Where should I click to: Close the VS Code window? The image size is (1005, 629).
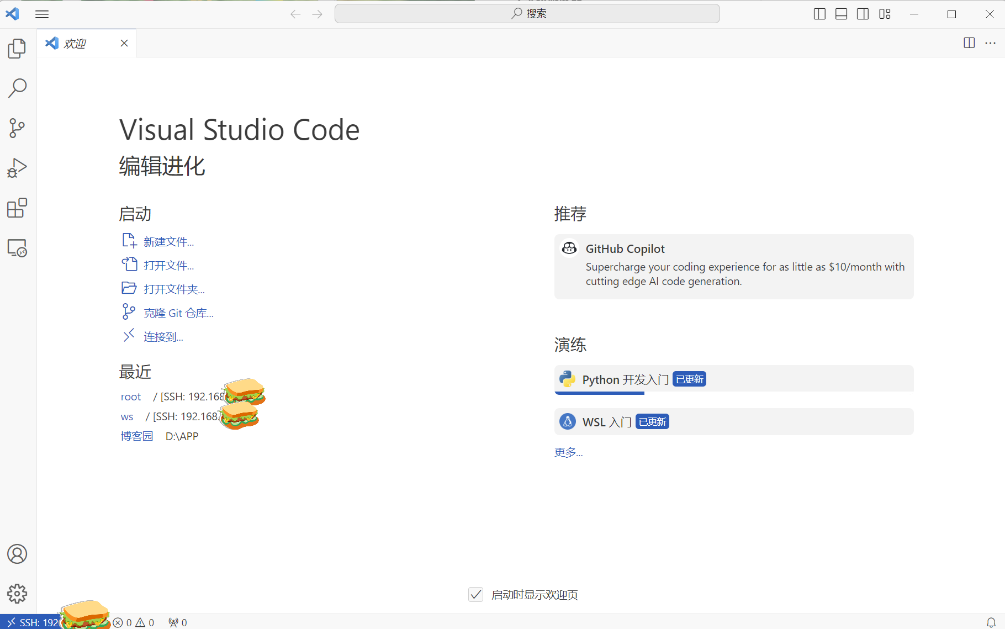pos(990,14)
